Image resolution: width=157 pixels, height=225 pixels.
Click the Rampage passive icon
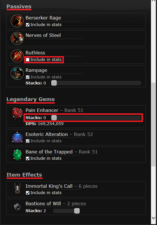tap(17, 73)
